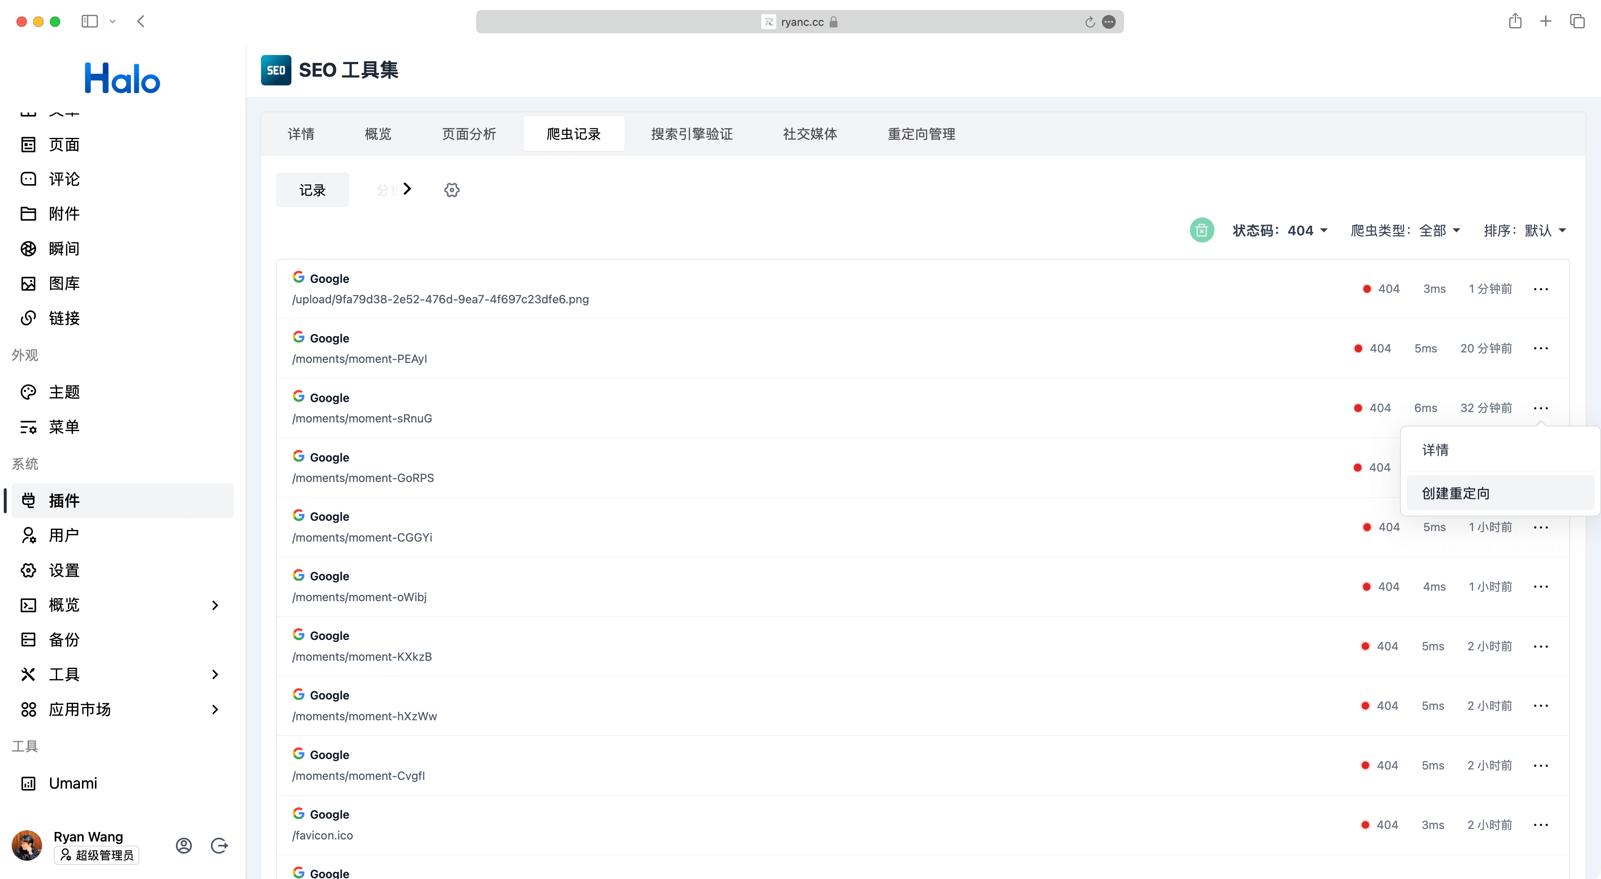Open the 主题 themes page

[122, 392]
